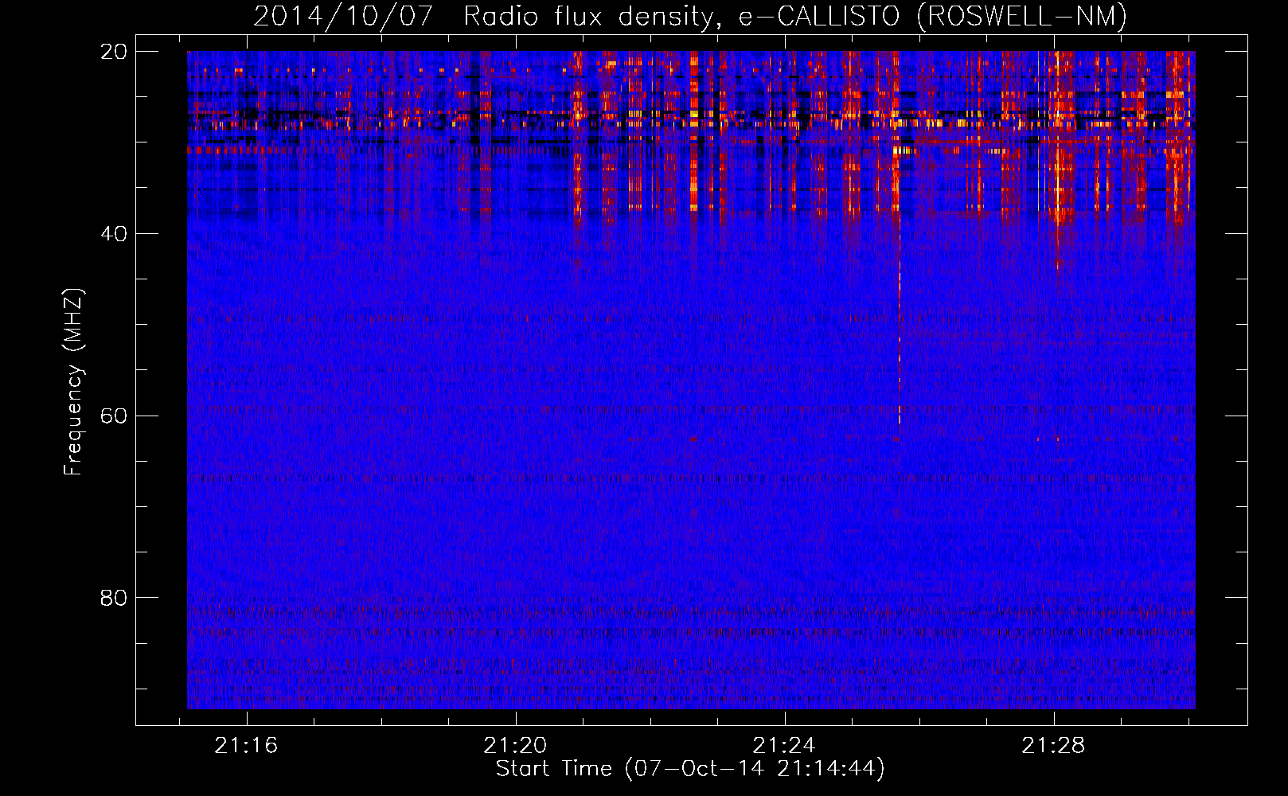Click the frequency tick label "80"
The height and width of the screenshot is (796, 1288).
click(114, 598)
